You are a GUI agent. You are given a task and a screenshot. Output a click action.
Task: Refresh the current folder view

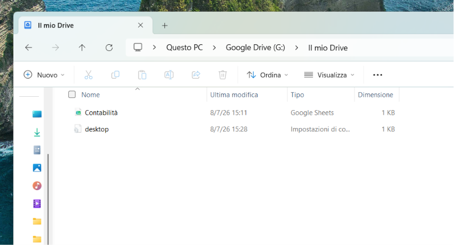109,48
